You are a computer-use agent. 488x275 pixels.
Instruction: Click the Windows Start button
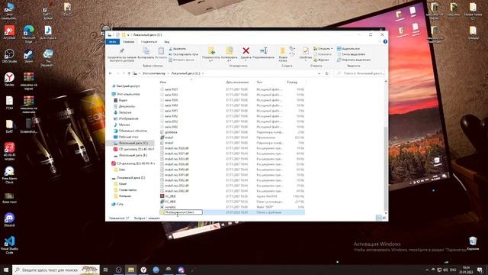[x=5, y=270]
